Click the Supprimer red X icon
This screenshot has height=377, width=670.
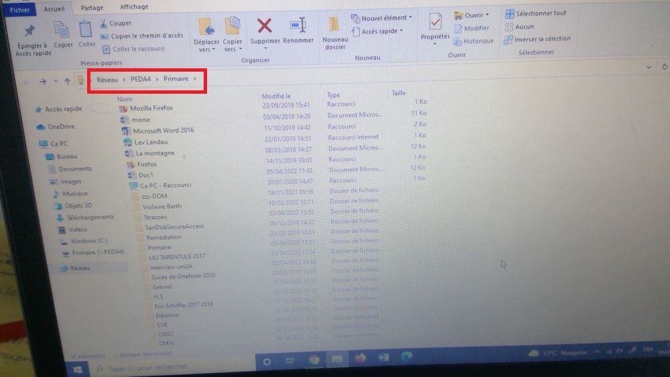pyautogui.click(x=265, y=27)
